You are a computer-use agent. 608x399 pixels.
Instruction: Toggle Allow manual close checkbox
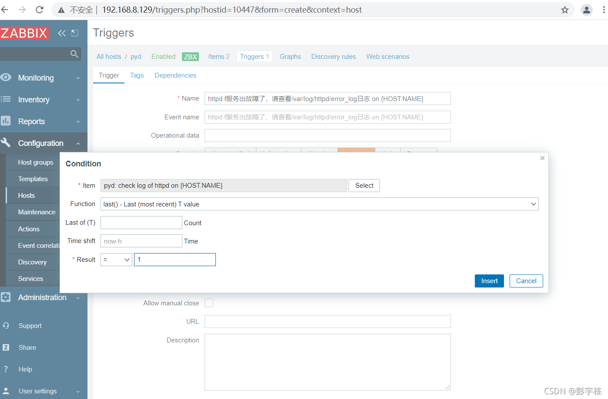pyautogui.click(x=209, y=303)
